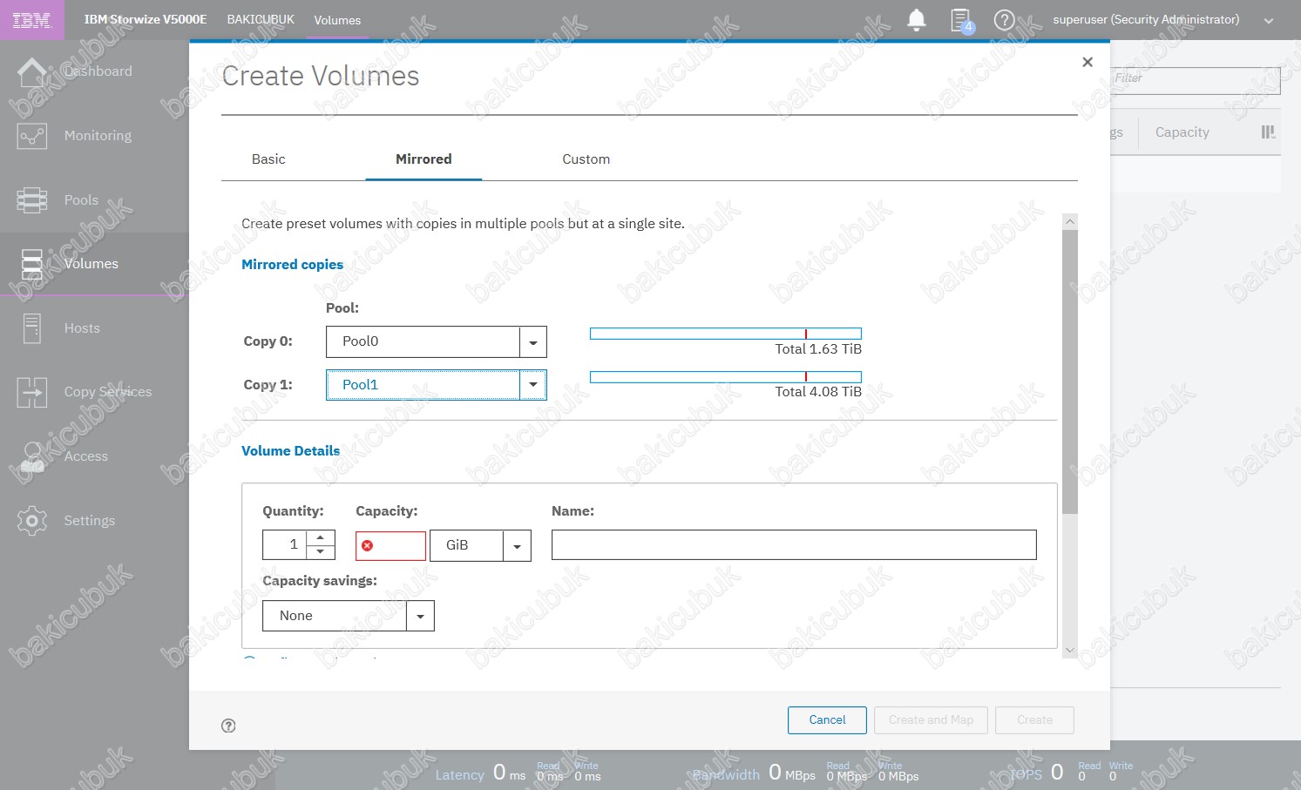
Task: Increase quantity with the up arrow
Action: [x=321, y=538]
